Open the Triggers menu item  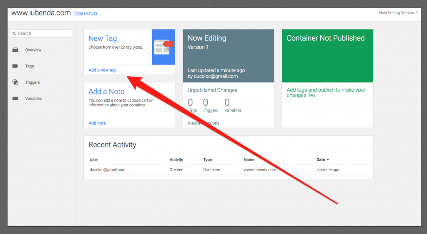click(x=32, y=82)
